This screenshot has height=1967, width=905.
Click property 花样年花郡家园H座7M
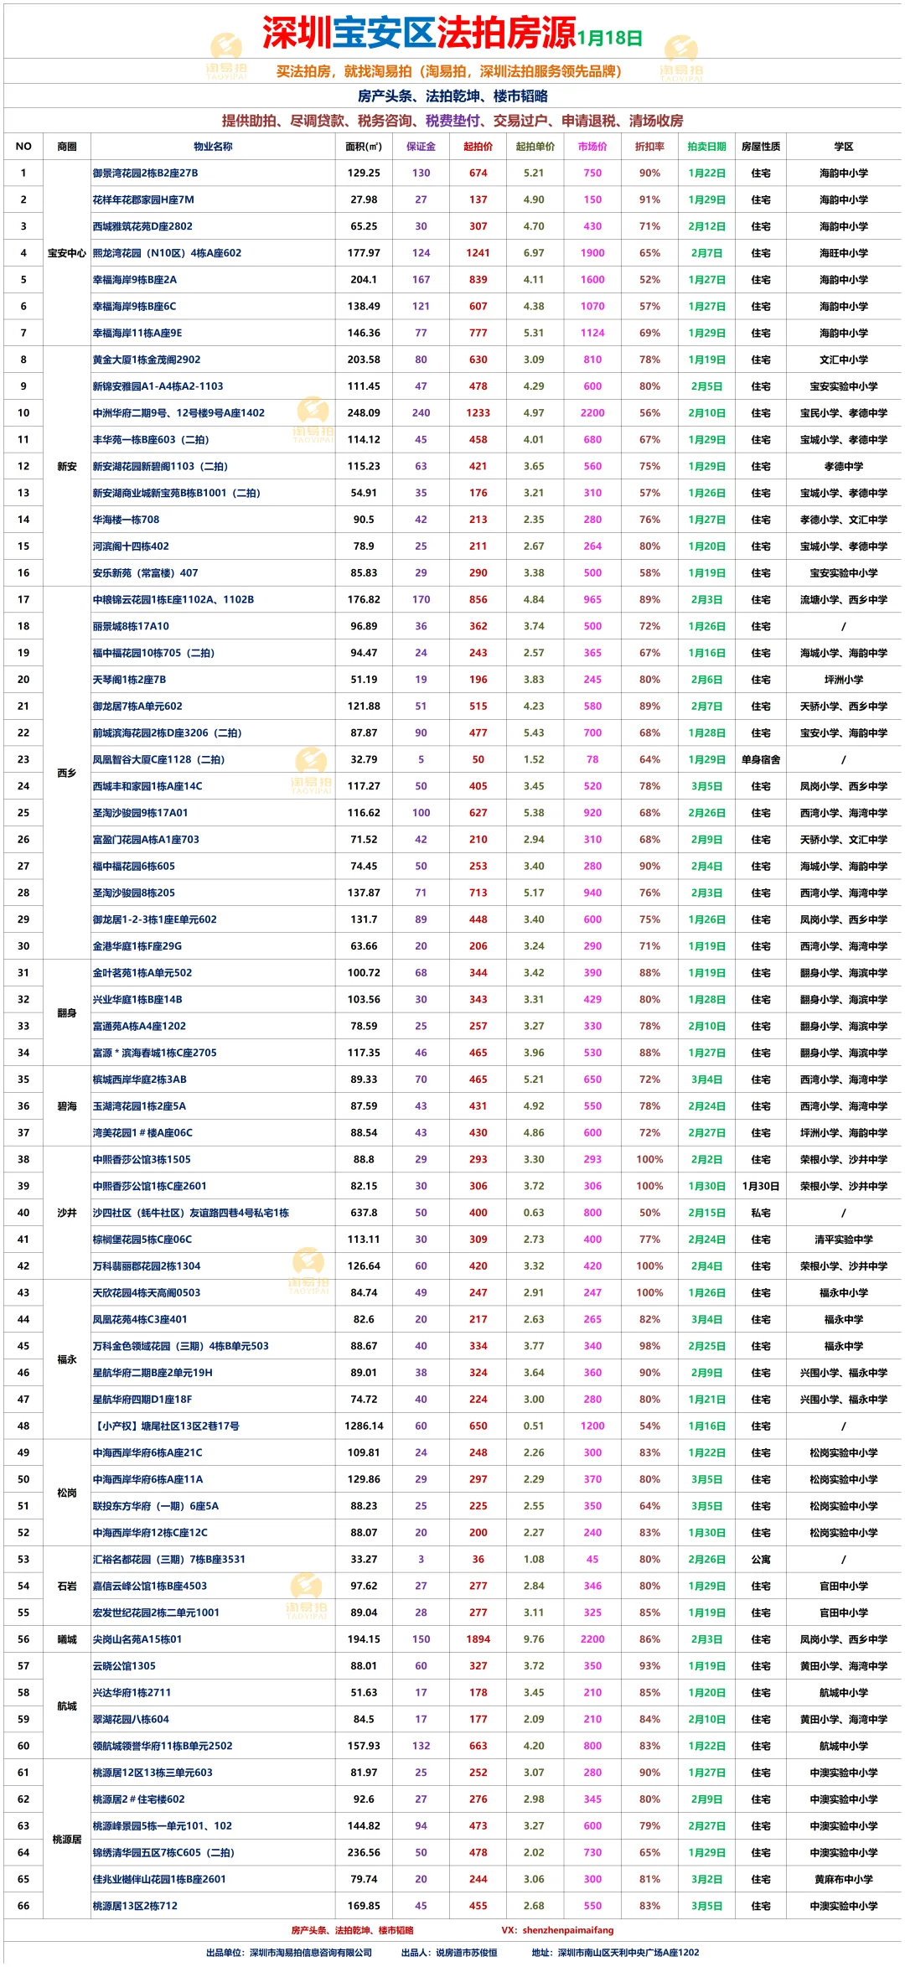(x=143, y=200)
